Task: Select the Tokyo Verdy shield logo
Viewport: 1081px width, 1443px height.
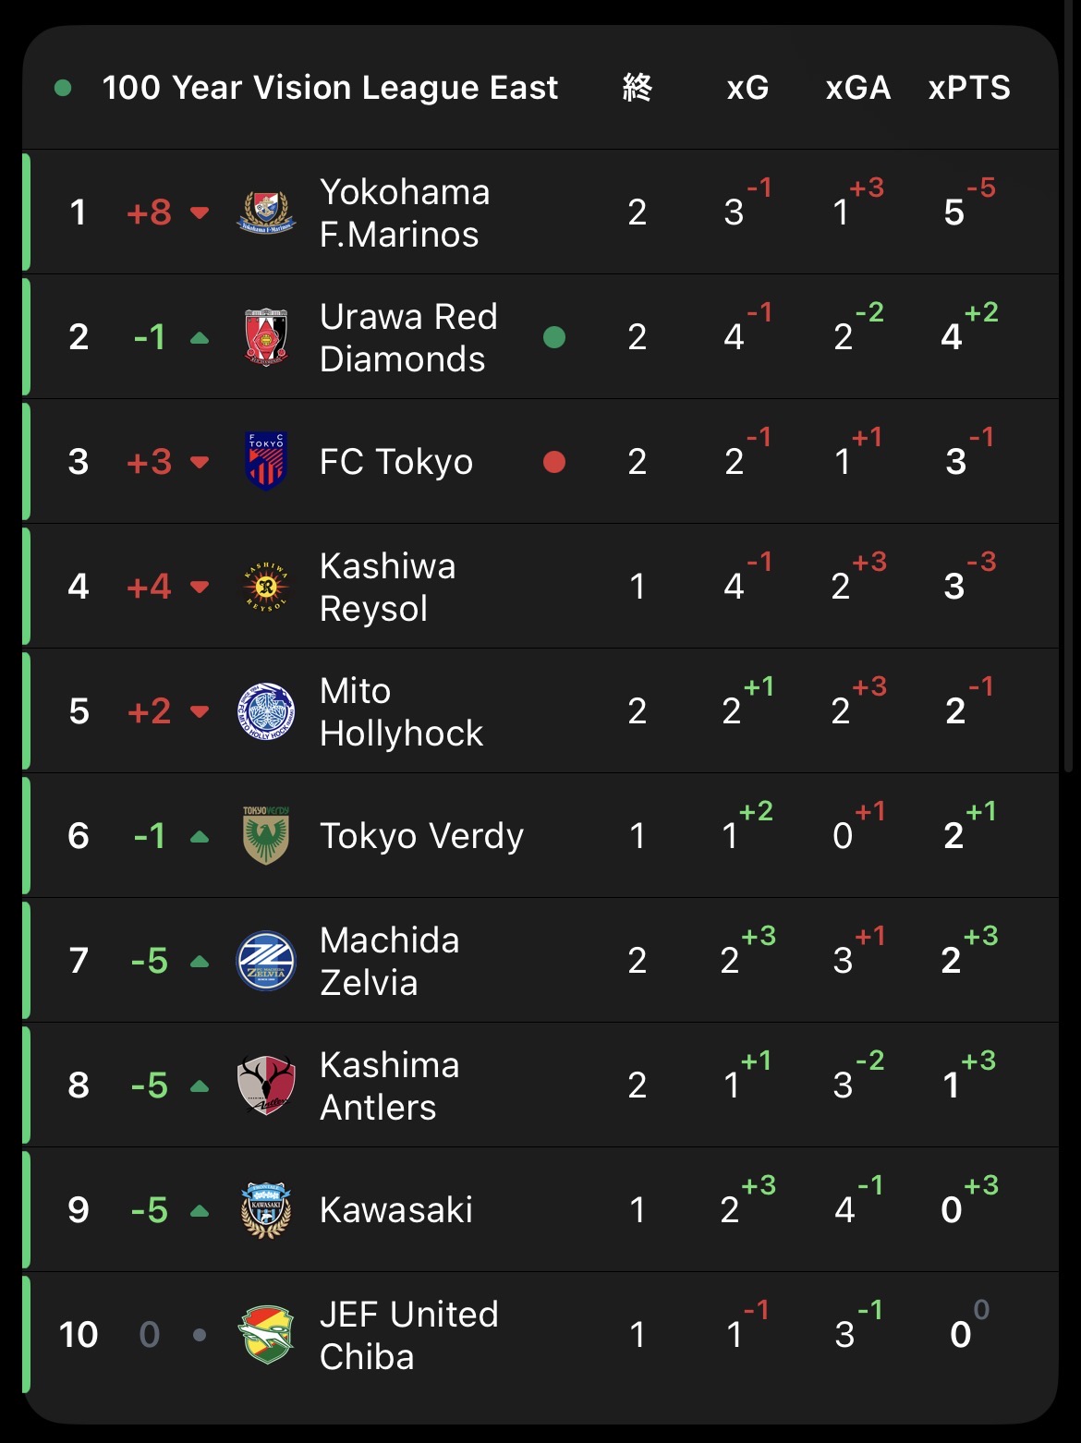Action: (x=266, y=835)
